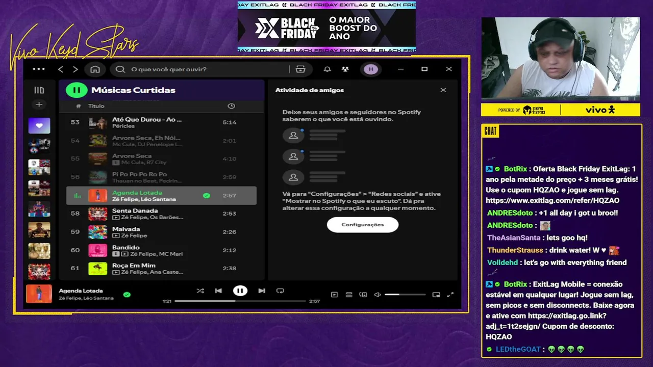The height and width of the screenshot is (367, 653).
Task: Open the three-dots Spotify menu
Action: click(39, 69)
